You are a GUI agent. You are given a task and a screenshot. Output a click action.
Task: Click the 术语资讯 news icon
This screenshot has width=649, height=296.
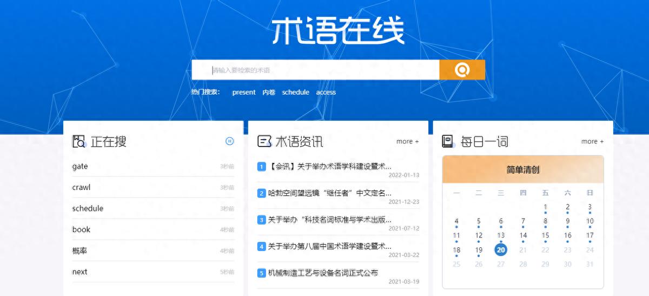[264, 142]
